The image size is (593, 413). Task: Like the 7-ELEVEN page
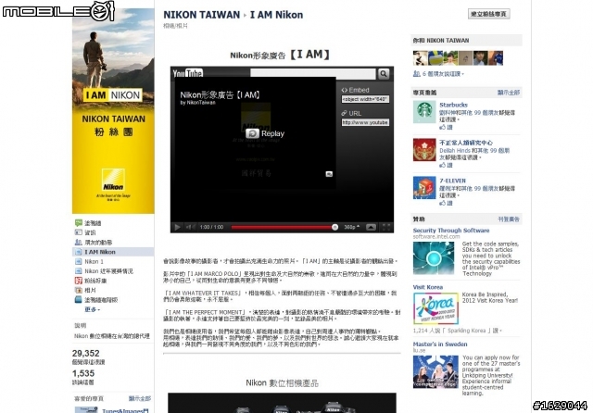(446, 203)
